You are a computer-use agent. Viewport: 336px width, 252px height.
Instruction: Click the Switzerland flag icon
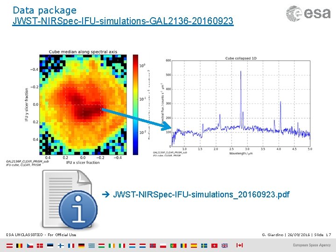pyautogui.click(x=215, y=245)
